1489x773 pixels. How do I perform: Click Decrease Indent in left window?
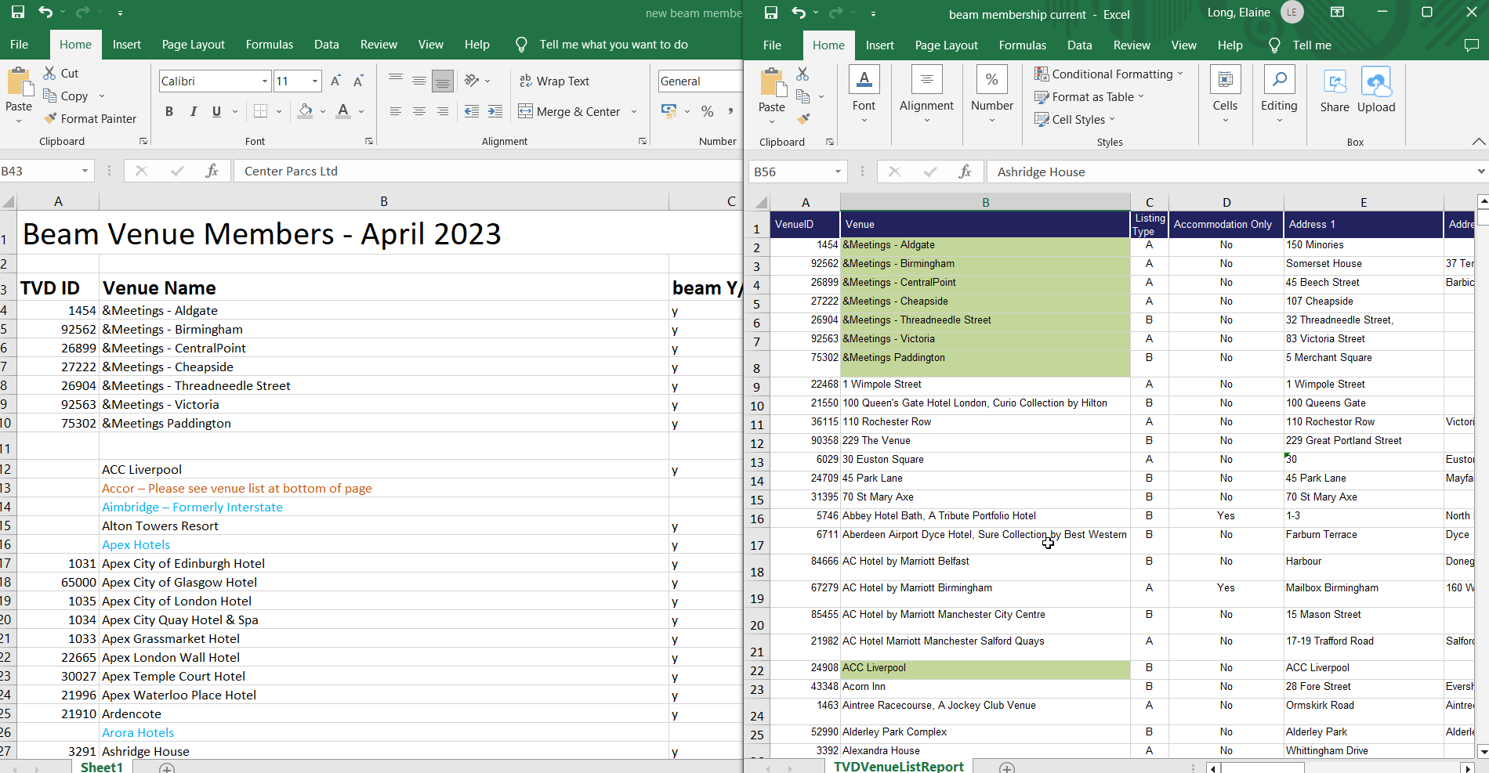[x=472, y=111]
